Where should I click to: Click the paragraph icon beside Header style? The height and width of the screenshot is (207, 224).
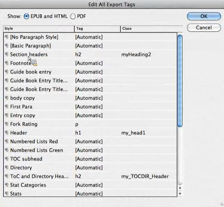click(x=6, y=133)
